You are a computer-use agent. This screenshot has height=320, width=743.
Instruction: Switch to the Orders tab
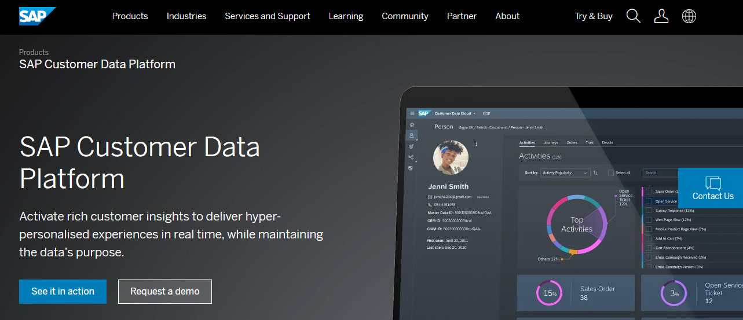click(x=572, y=142)
